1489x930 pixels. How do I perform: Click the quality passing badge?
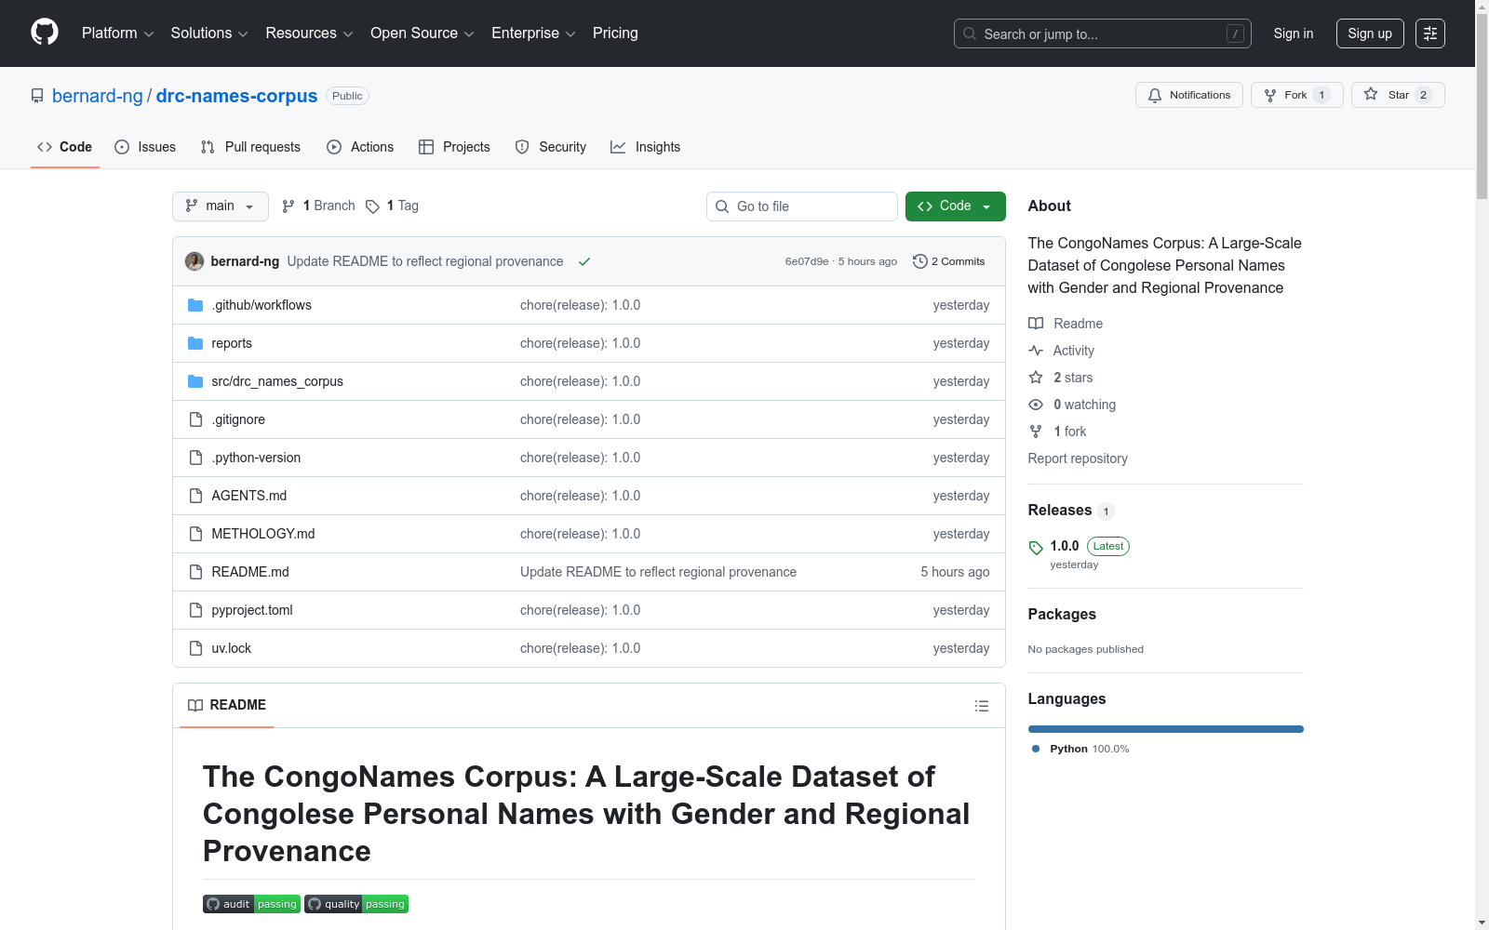356,904
